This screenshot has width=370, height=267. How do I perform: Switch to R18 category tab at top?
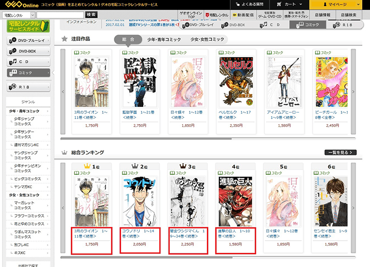[344, 25]
